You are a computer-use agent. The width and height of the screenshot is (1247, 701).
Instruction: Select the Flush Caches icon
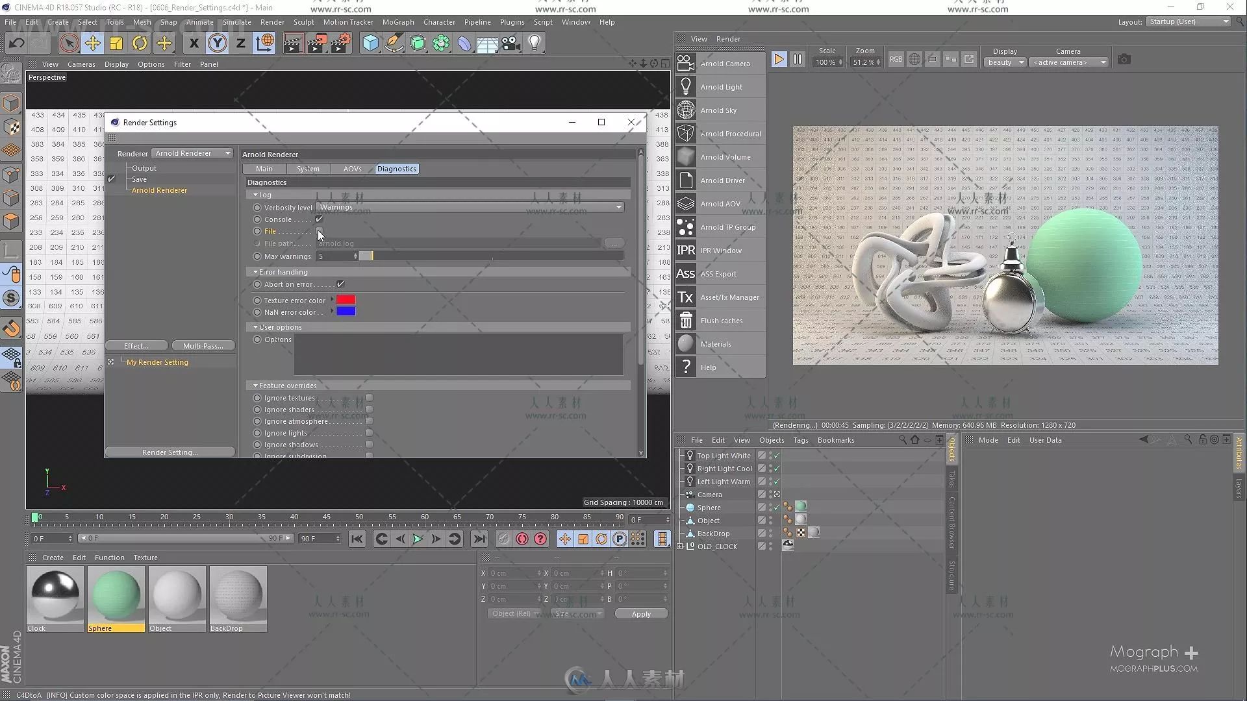[685, 320]
